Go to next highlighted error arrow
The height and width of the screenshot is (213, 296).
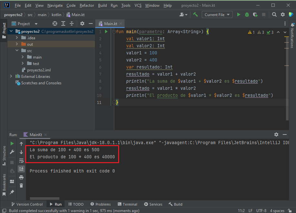pyautogui.click(x=285, y=32)
